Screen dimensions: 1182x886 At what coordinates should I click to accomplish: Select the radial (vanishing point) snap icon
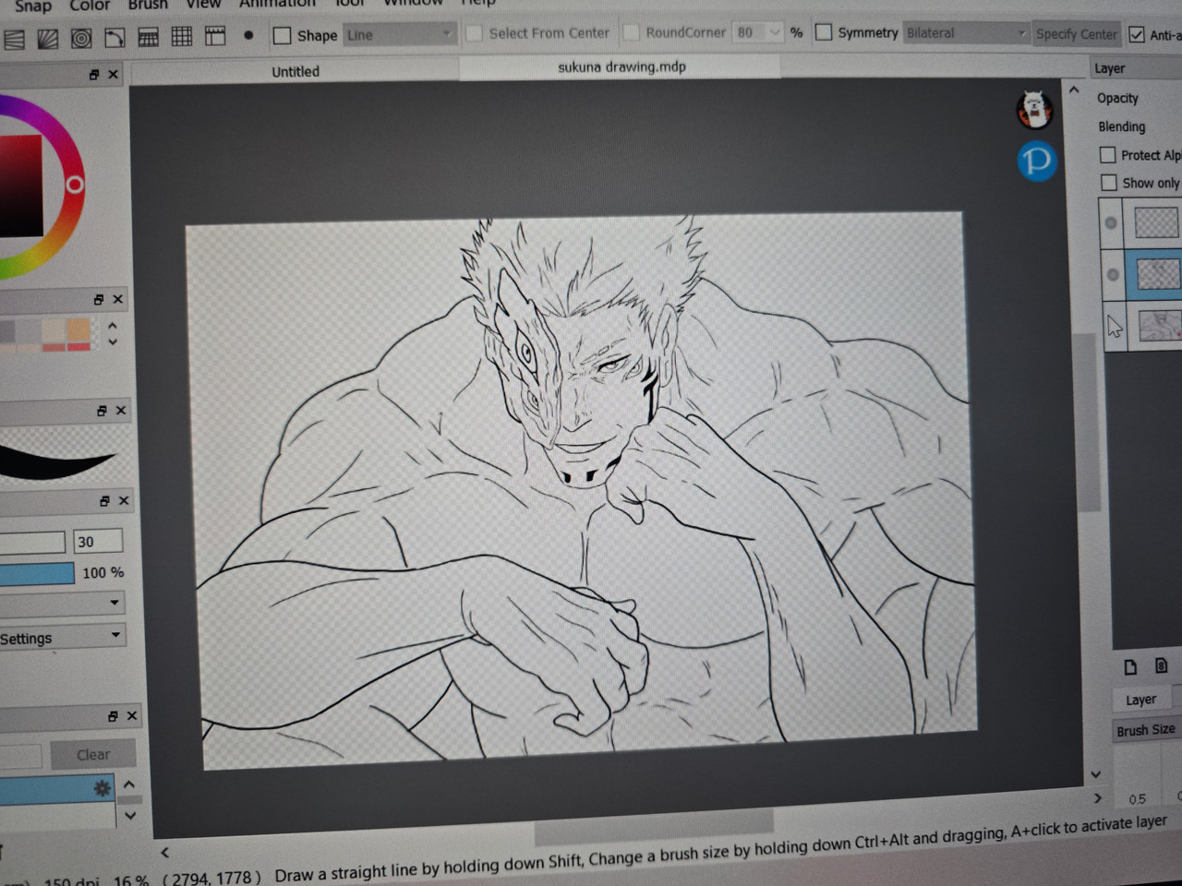(x=47, y=39)
